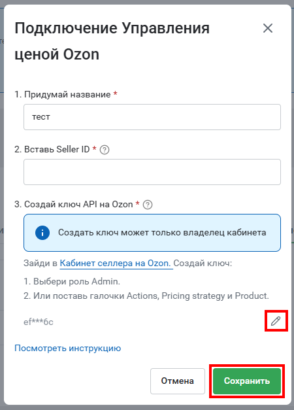This screenshot has width=294, height=410.
Task: Close the Ozon price management dialog
Action: tap(268, 28)
